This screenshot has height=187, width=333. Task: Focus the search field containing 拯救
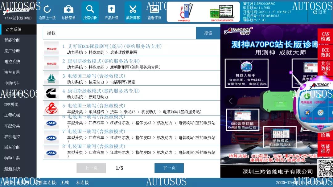click(120, 33)
